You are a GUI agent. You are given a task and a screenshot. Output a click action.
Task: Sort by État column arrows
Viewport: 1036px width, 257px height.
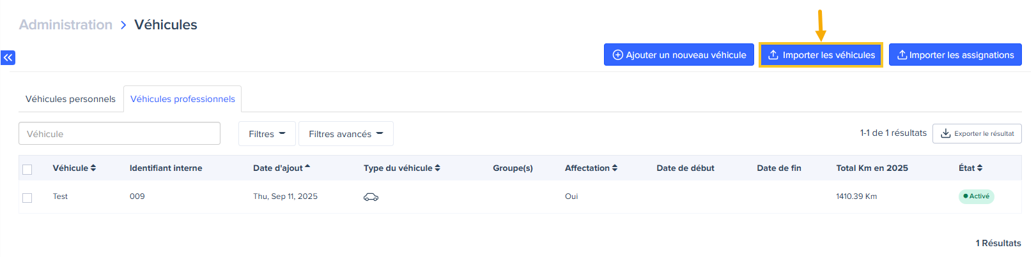pos(980,168)
